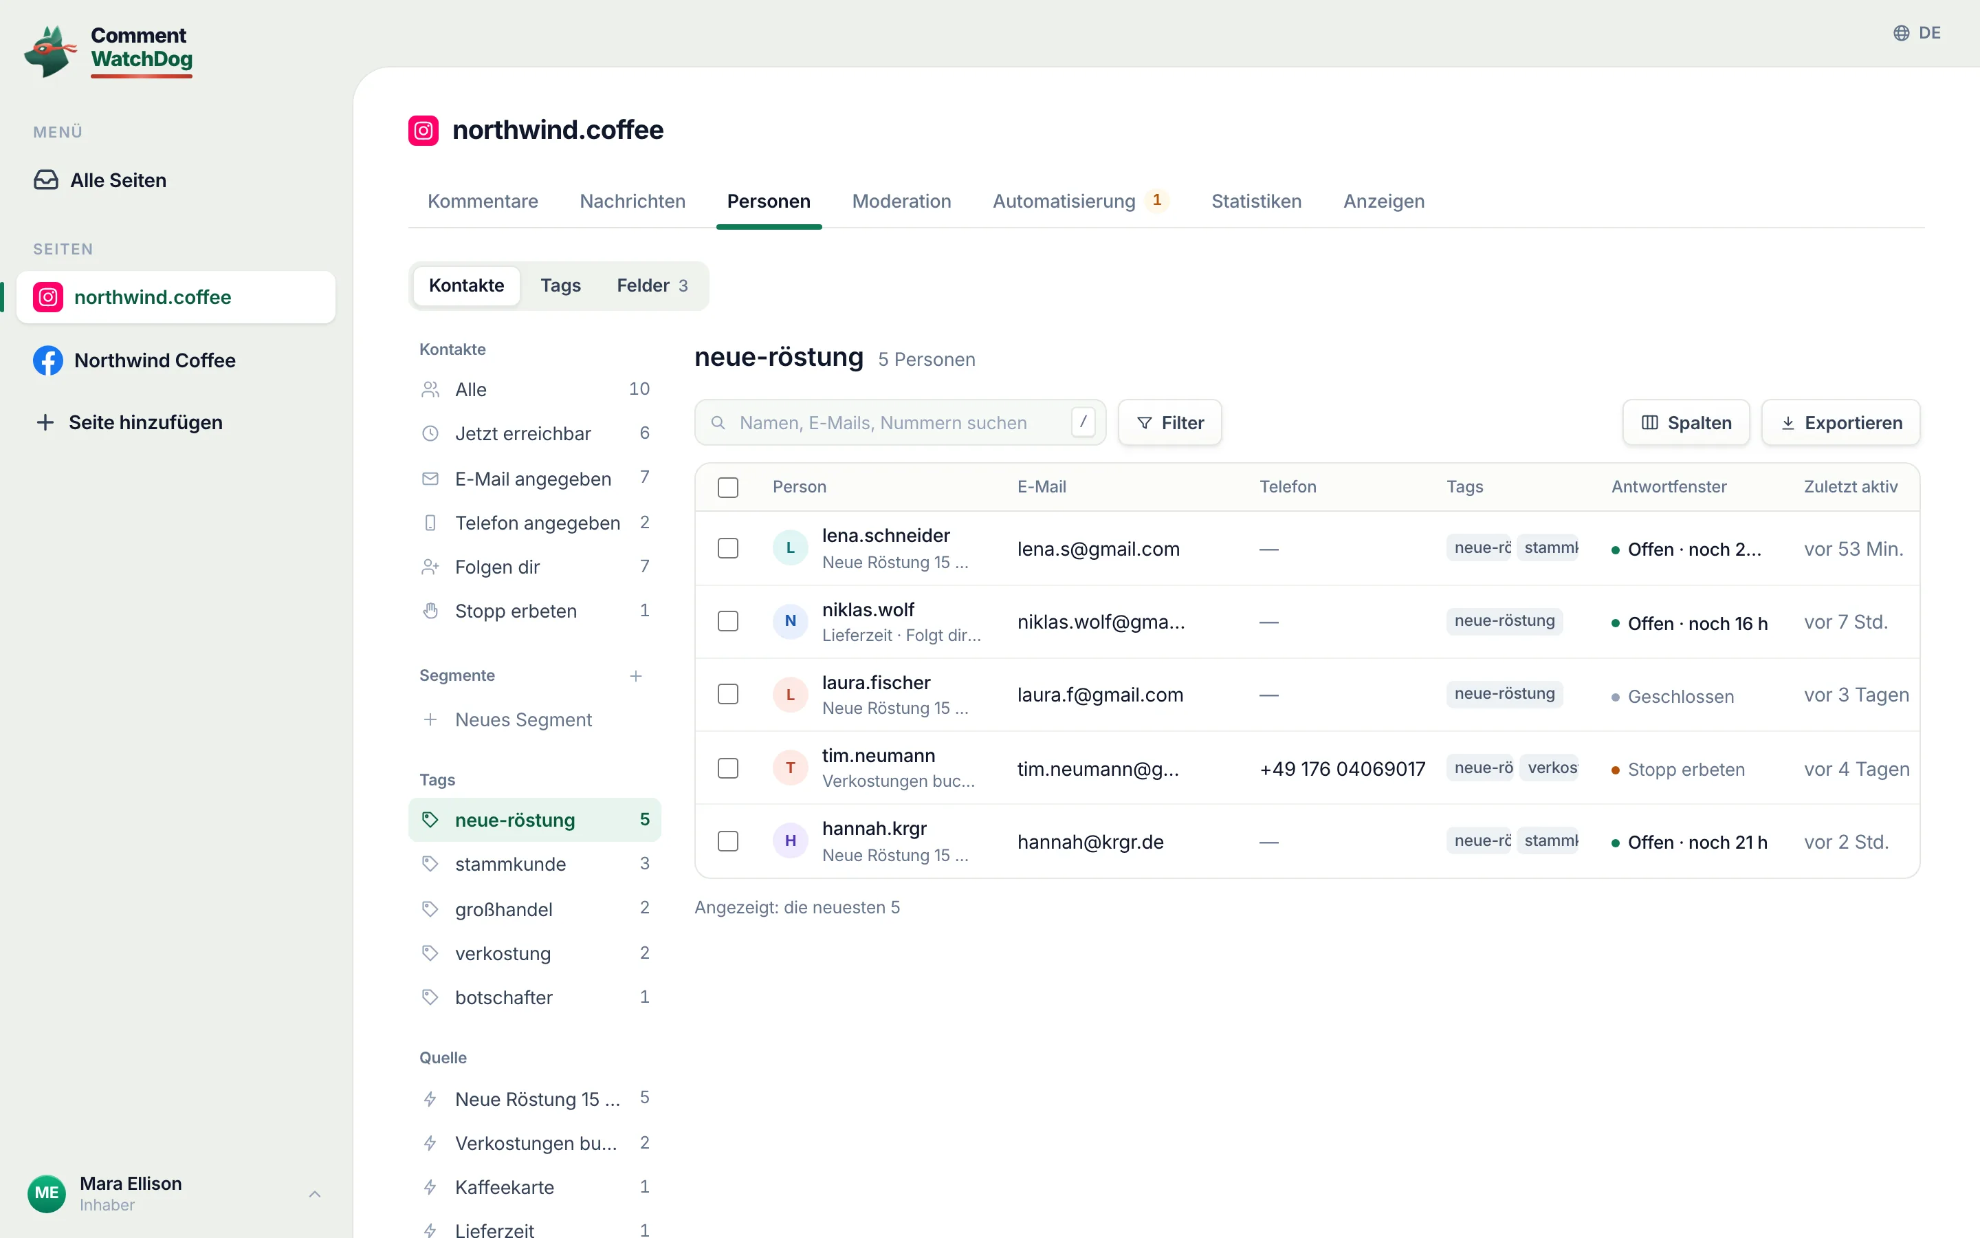Open the Nachrichten tab
This screenshot has height=1238, width=1980.
(632, 202)
